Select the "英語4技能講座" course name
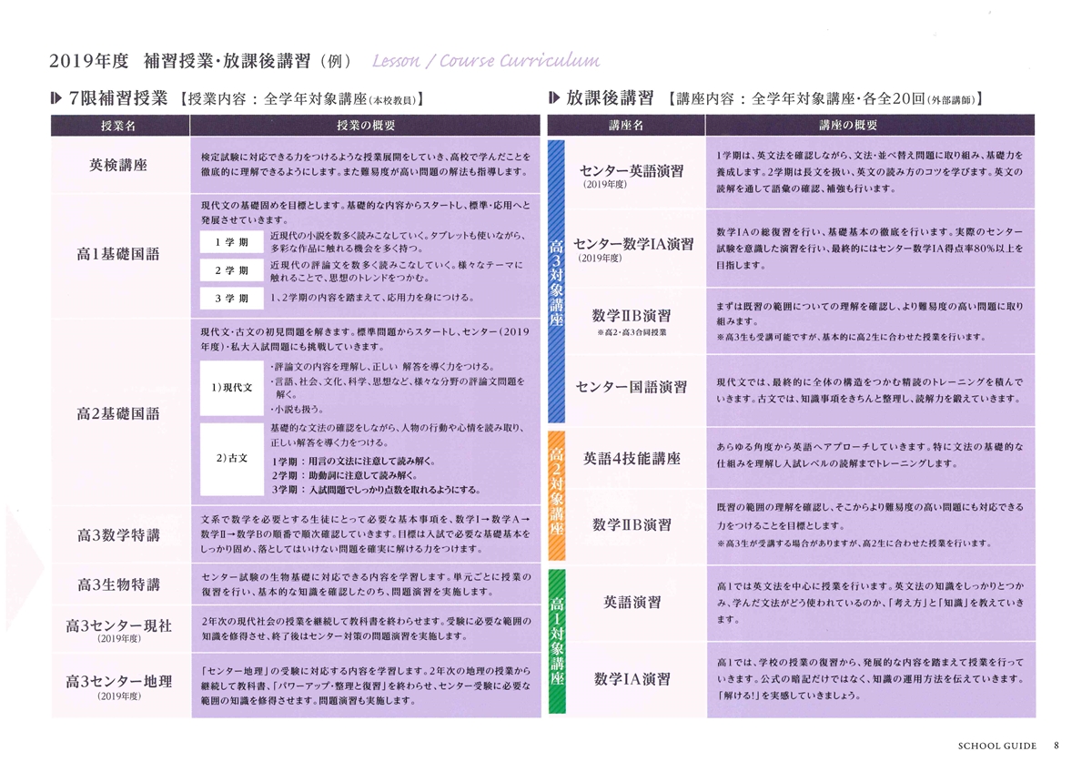This screenshot has height=772, width=1092. [632, 458]
